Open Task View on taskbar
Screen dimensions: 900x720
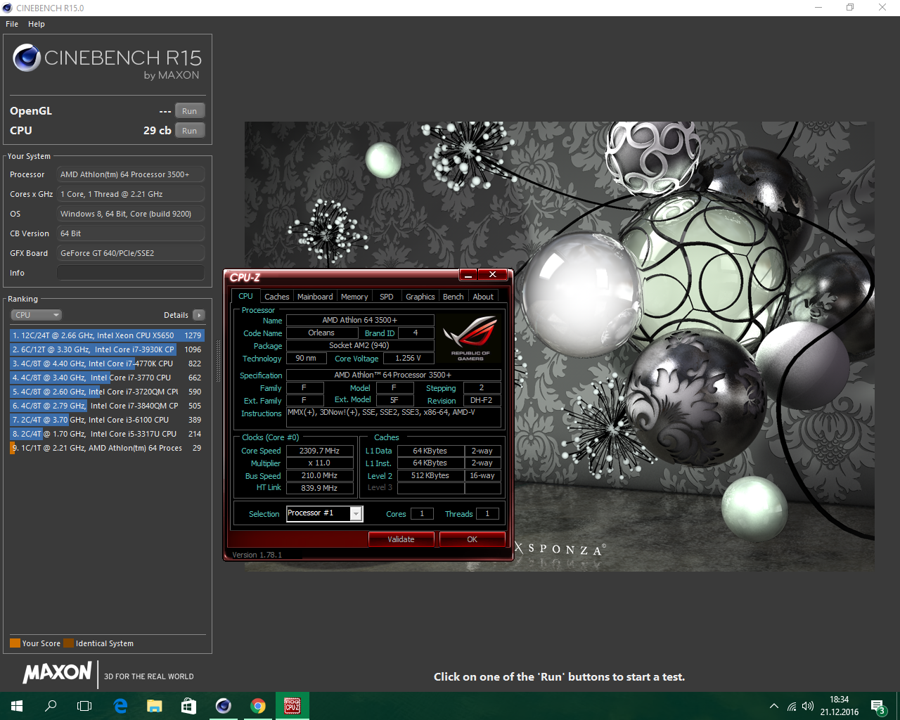click(x=84, y=706)
